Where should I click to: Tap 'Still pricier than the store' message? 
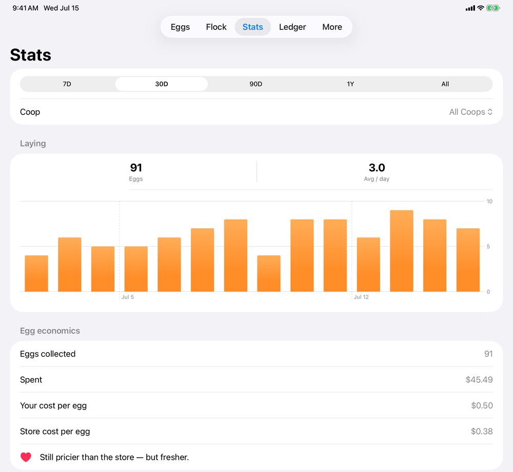point(114,457)
